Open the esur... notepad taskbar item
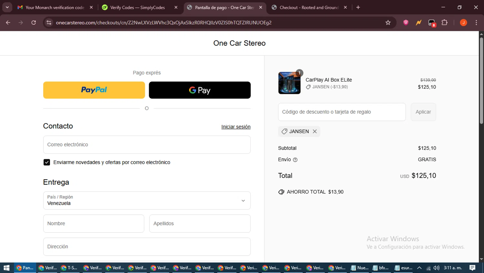The height and width of the screenshot is (273, 484). point(403,268)
